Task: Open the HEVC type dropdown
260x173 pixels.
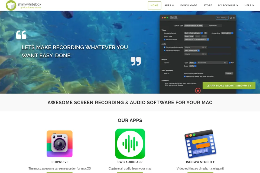Action: click(x=193, y=63)
